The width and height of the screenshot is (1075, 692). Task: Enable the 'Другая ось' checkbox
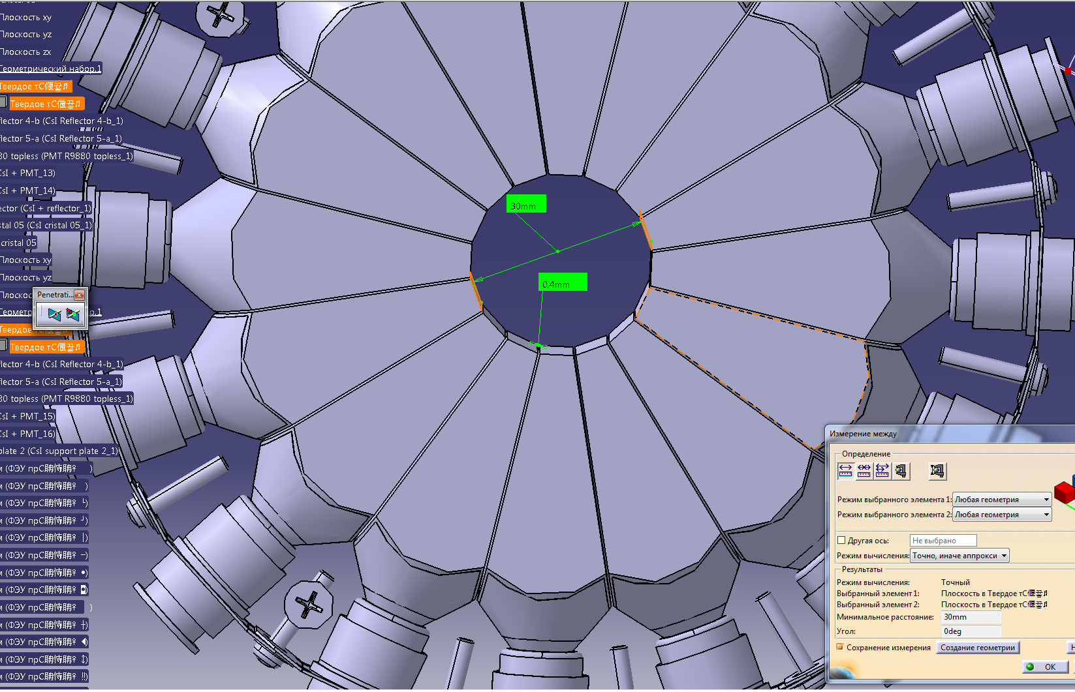point(841,540)
